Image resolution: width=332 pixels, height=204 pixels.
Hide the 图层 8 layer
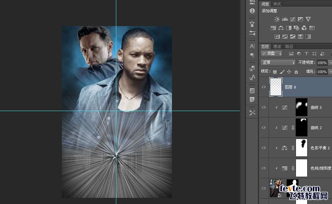tap(264, 87)
